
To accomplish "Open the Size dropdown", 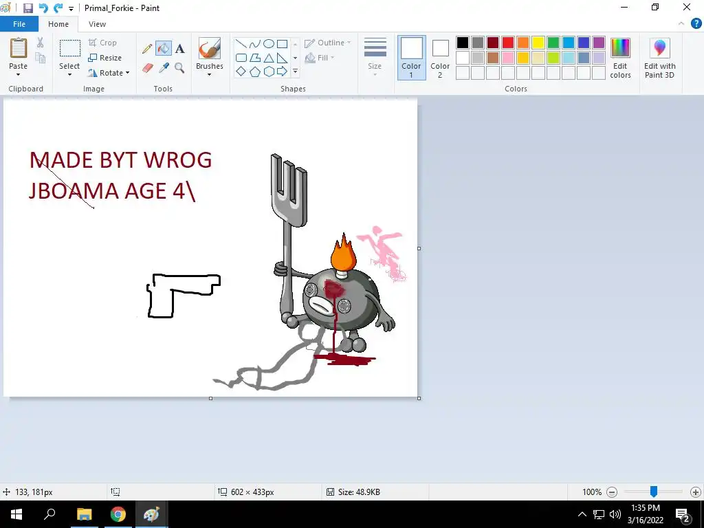I will pos(375,58).
